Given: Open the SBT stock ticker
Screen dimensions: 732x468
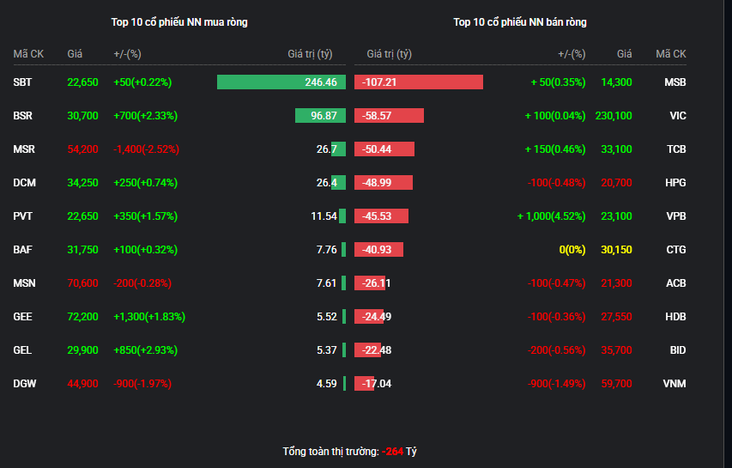Looking at the screenshot, I should [22, 82].
